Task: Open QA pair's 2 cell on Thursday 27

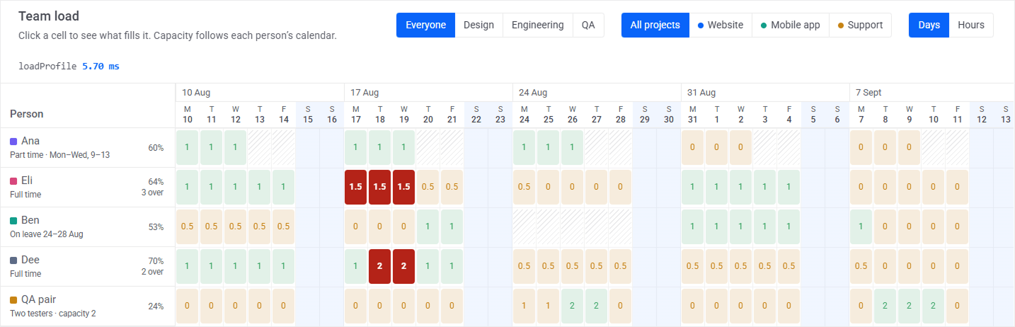Action: (597, 306)
